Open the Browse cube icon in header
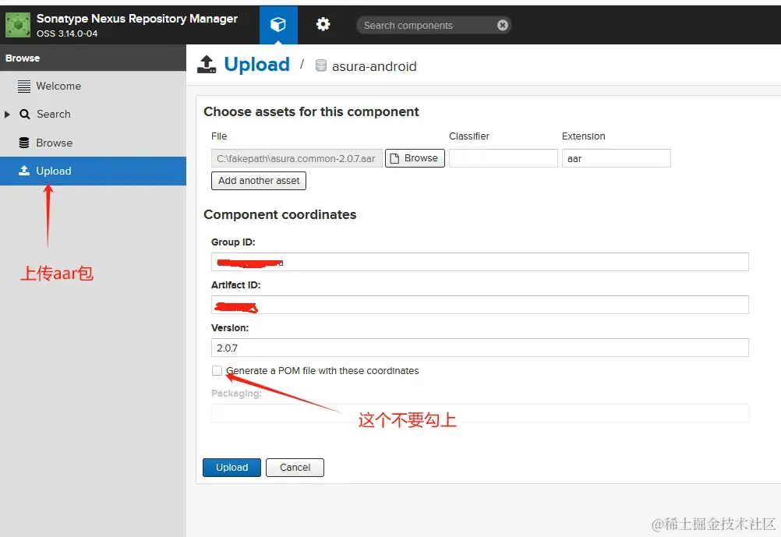The height and width of the screenshot is (537, 781). pos(278,24)
